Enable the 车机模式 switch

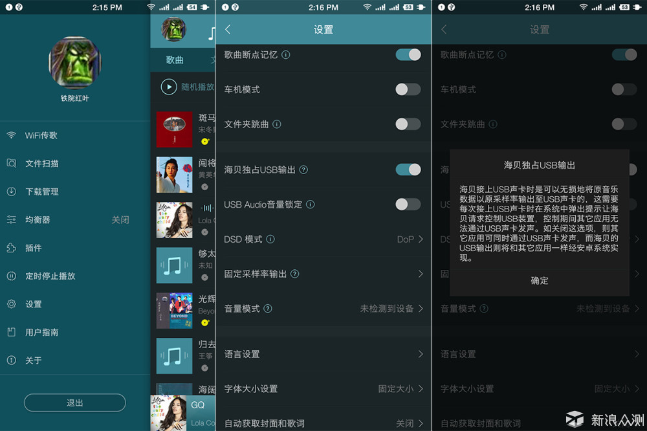click(x=408, y=89)
